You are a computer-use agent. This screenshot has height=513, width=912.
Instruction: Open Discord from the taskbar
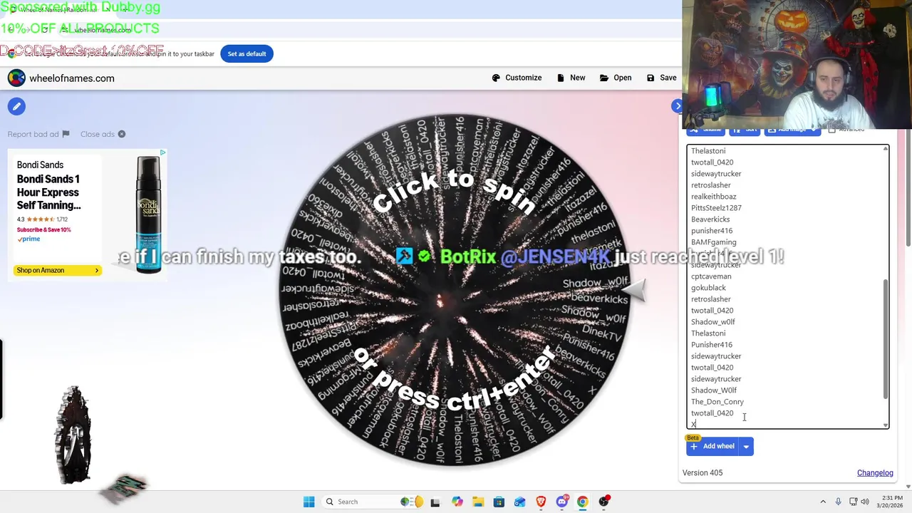[x=561, y=502]
